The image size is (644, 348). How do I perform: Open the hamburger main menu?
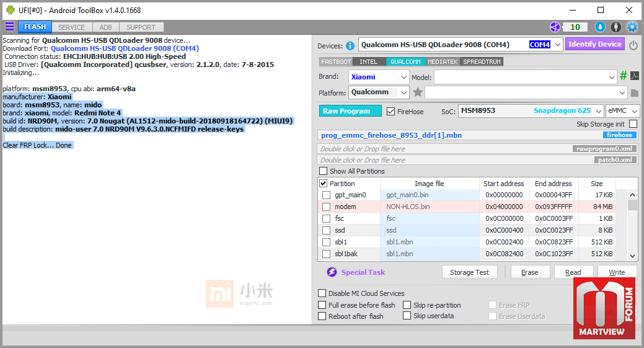[x=9, y=27]
